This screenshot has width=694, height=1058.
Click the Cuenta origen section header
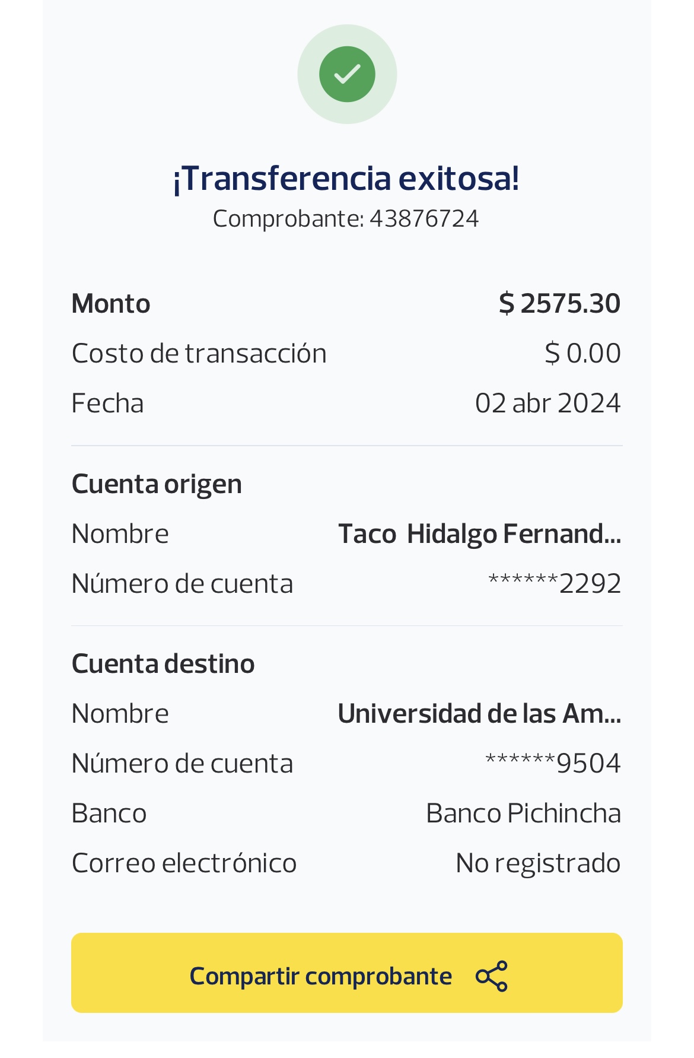click(x=157, y=484)
